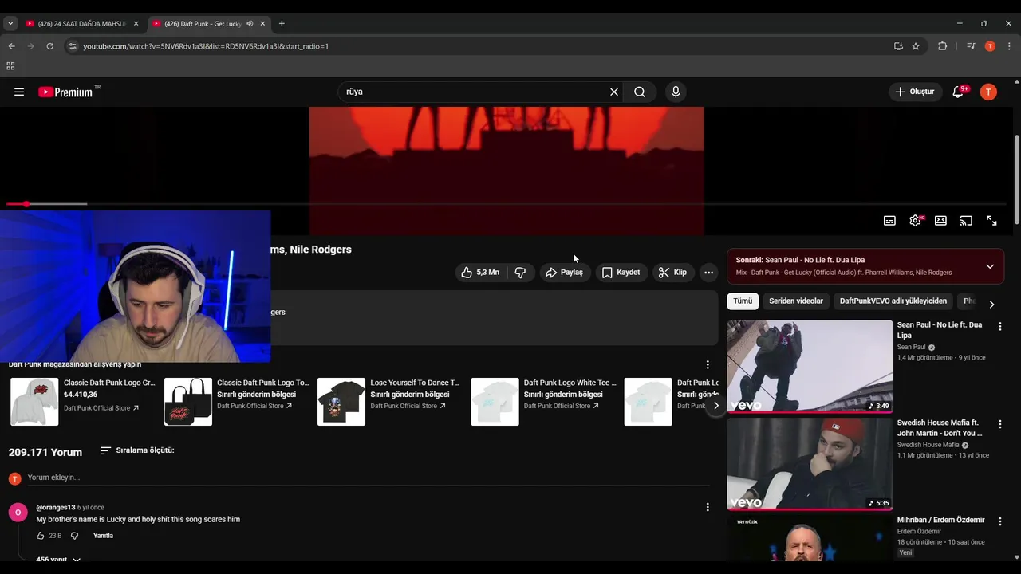This screenshot has height=574, width=1021.
Task: Switch to theater mode
Action: click(940, 221)
